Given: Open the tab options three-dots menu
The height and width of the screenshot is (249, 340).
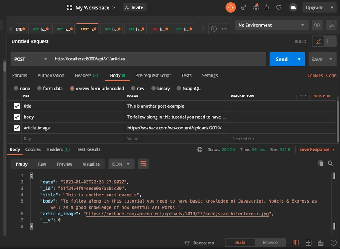Looking at the screenshot, I should pyautogui.click(x=224, y=29).
